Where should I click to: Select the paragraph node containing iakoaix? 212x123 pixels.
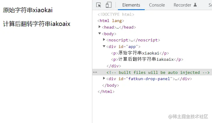tap(147, 59)
